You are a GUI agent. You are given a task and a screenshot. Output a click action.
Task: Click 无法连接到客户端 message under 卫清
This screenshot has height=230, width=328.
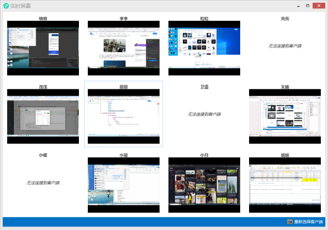(204, 114)
